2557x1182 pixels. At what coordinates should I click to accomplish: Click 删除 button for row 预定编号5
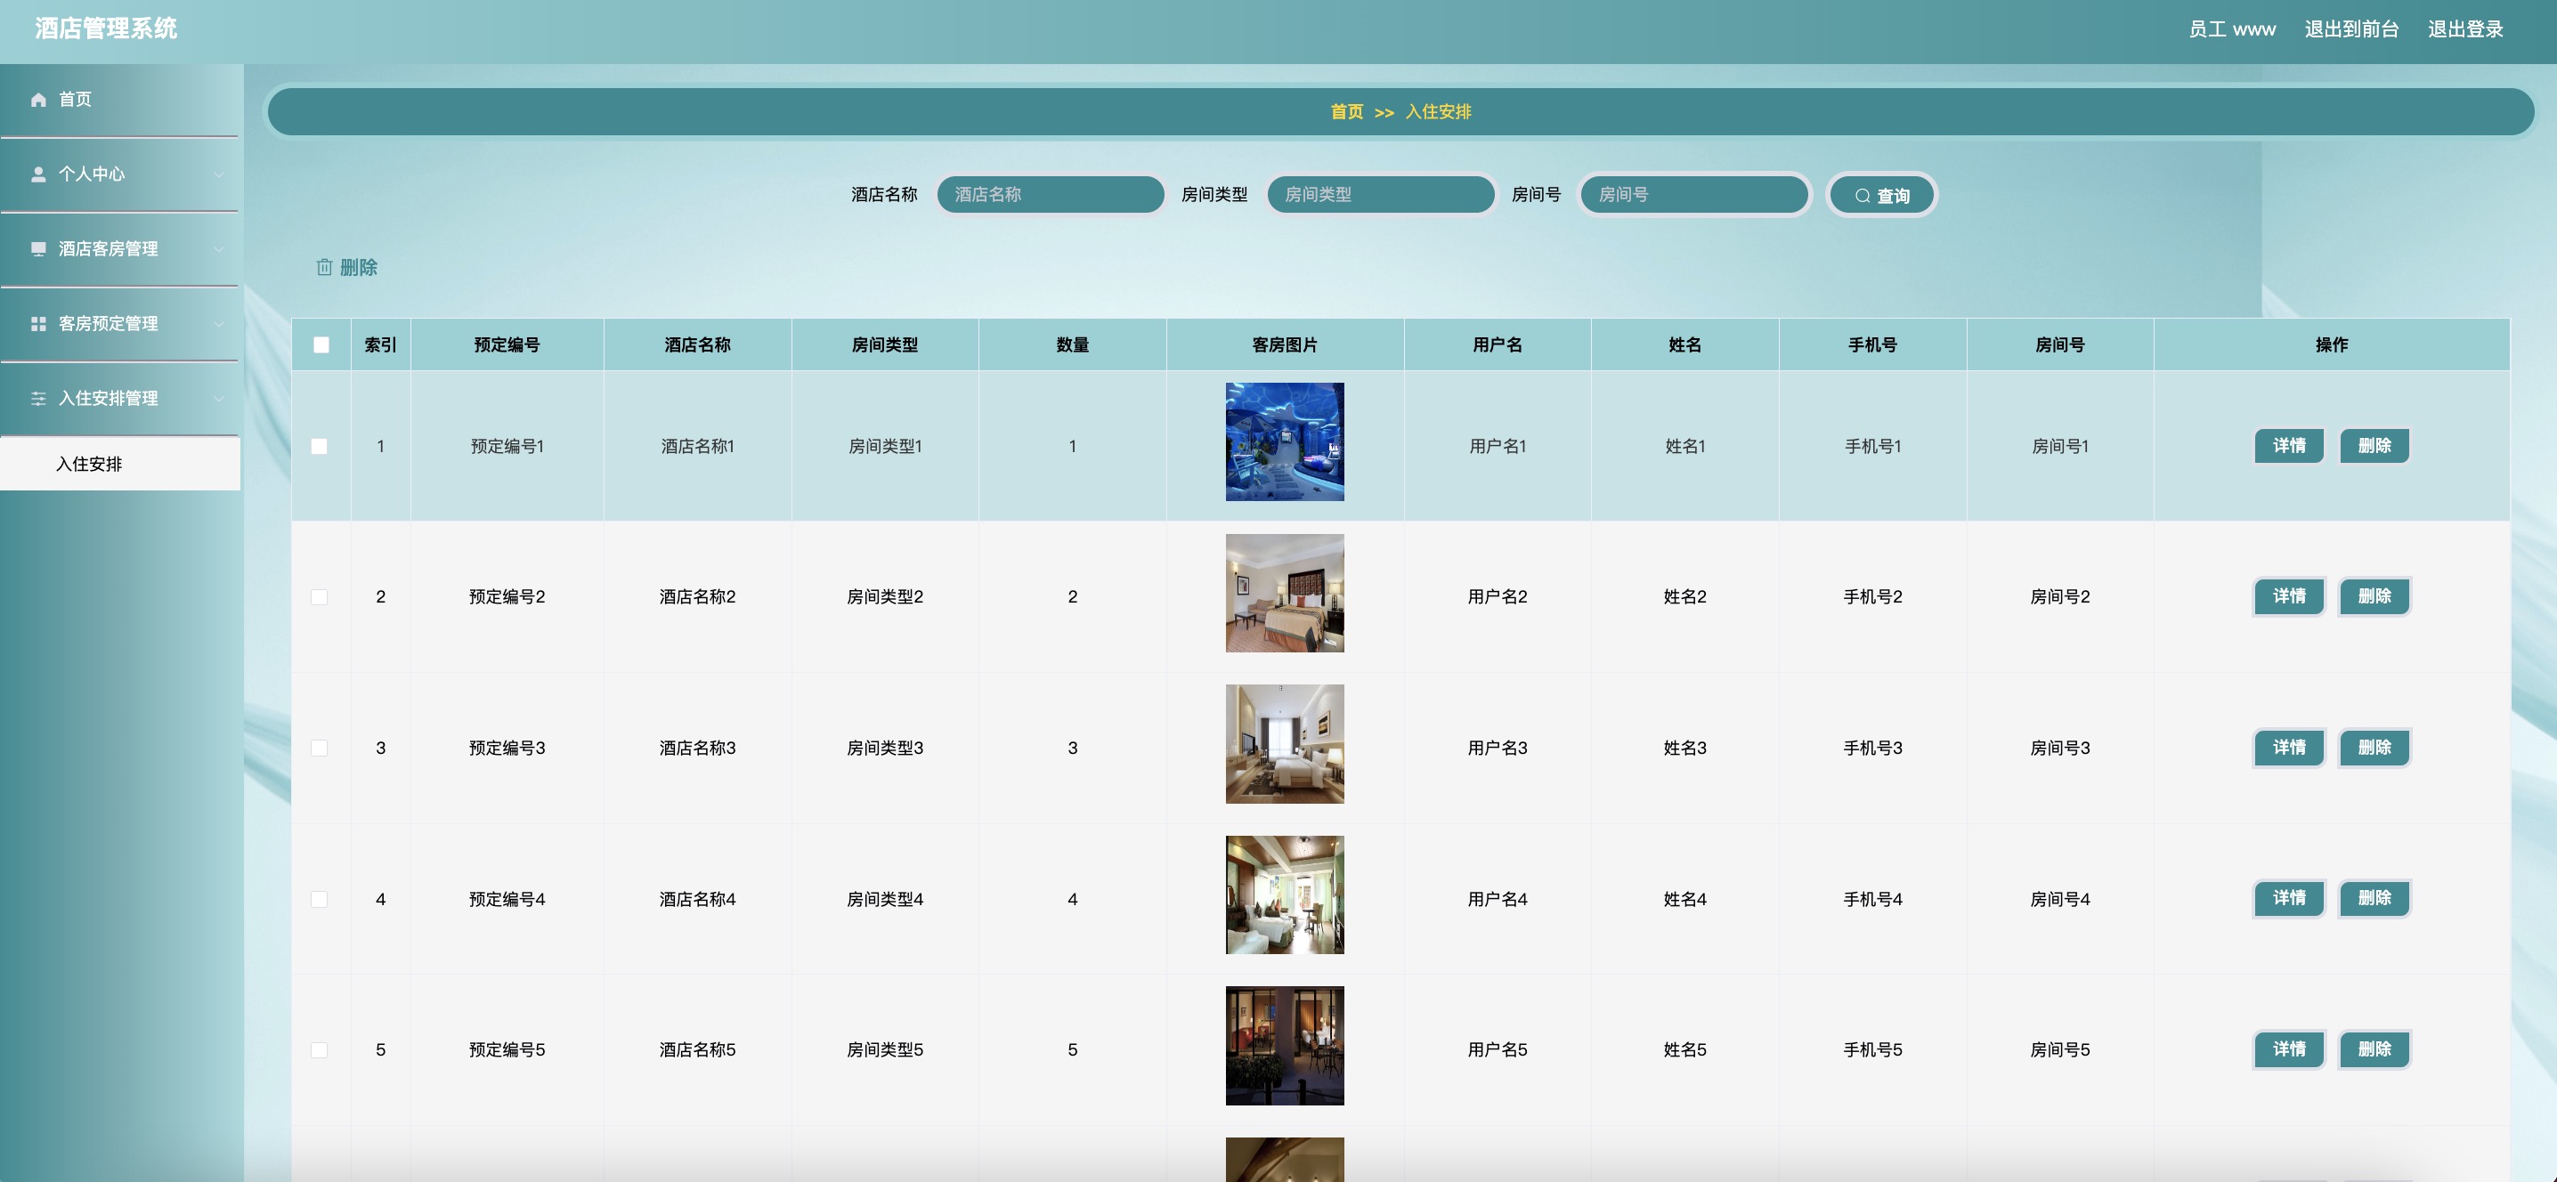coord(2374,1049)
